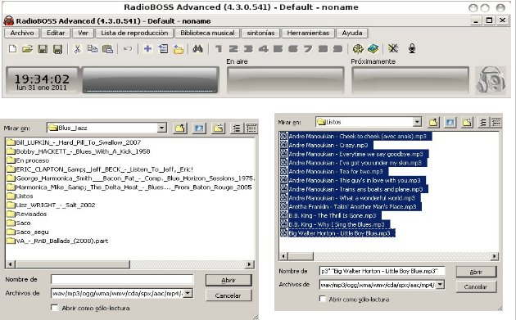Click Abrir in the Listos dialog
Viewport: 516px width, 320px height.
(x=476, y=272)
